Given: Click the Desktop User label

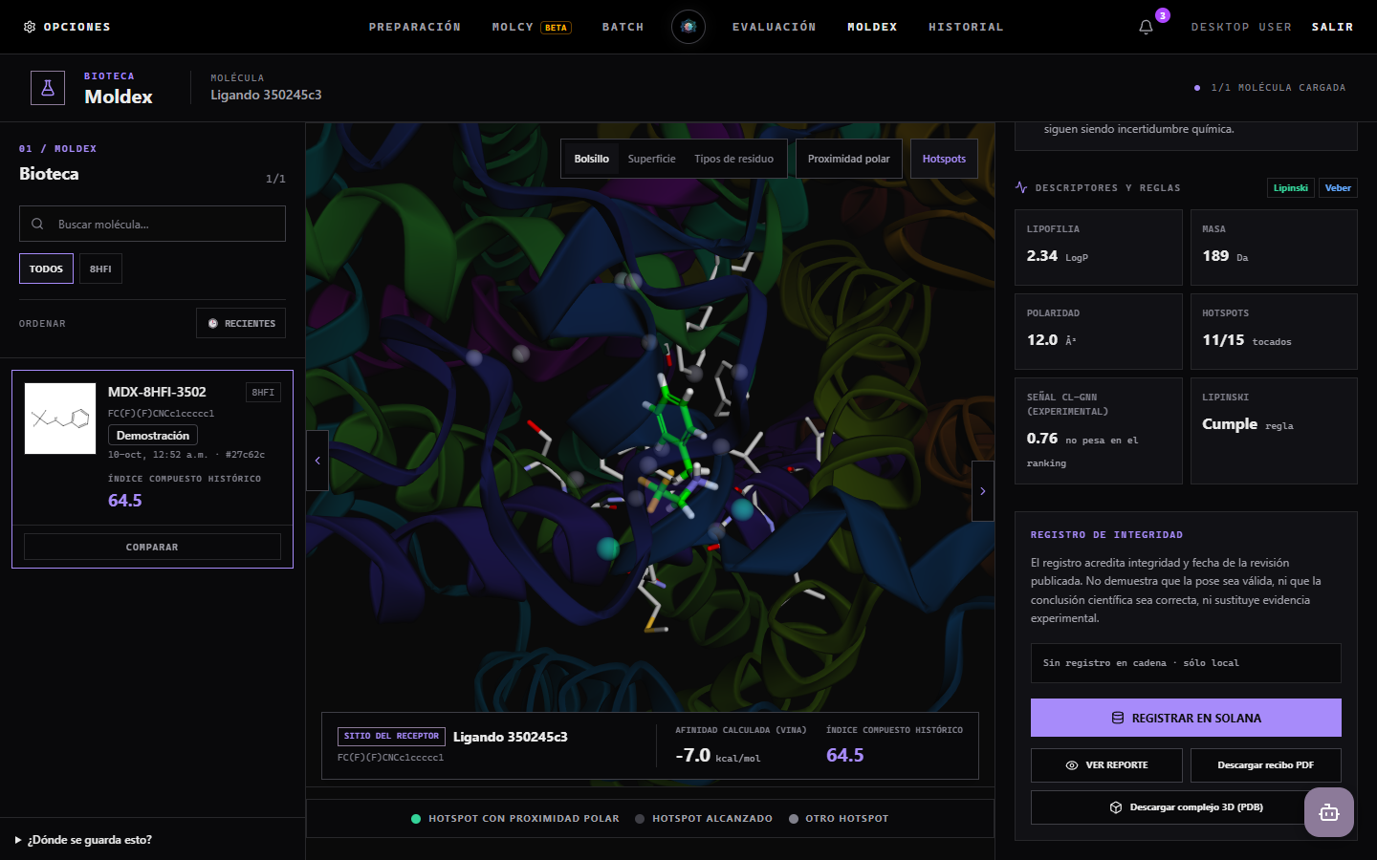Looking at the screenshot, I should click(1241, 27).
